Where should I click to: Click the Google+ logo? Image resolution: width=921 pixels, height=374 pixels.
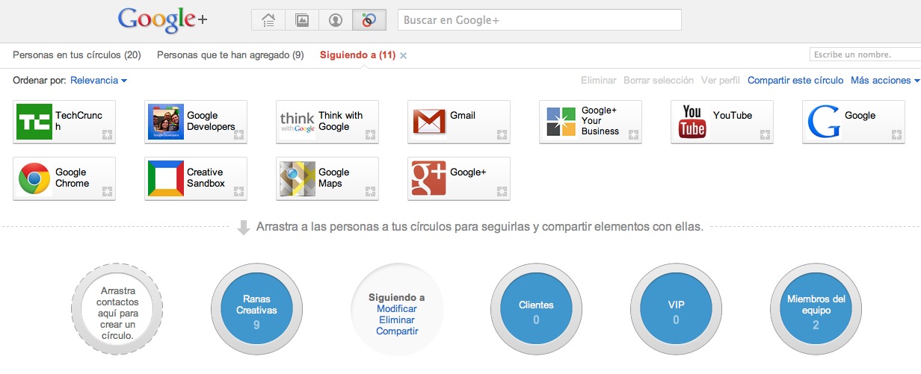pyautogui.click(x=162, y=20)
